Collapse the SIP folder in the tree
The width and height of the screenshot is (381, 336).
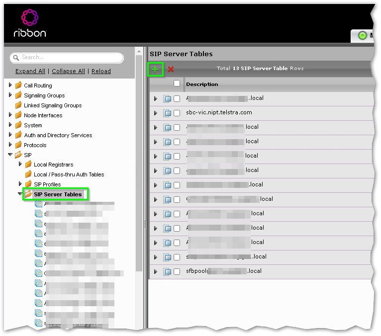click(x=10, y=155)
